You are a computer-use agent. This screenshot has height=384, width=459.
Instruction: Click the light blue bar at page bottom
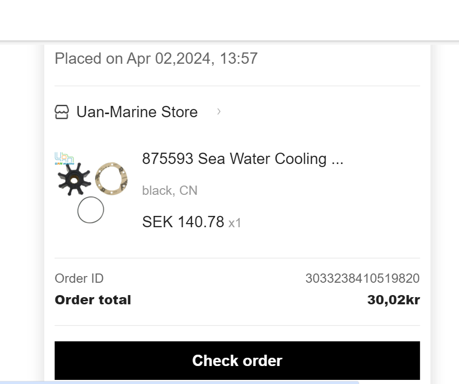[x=179, y=382]
